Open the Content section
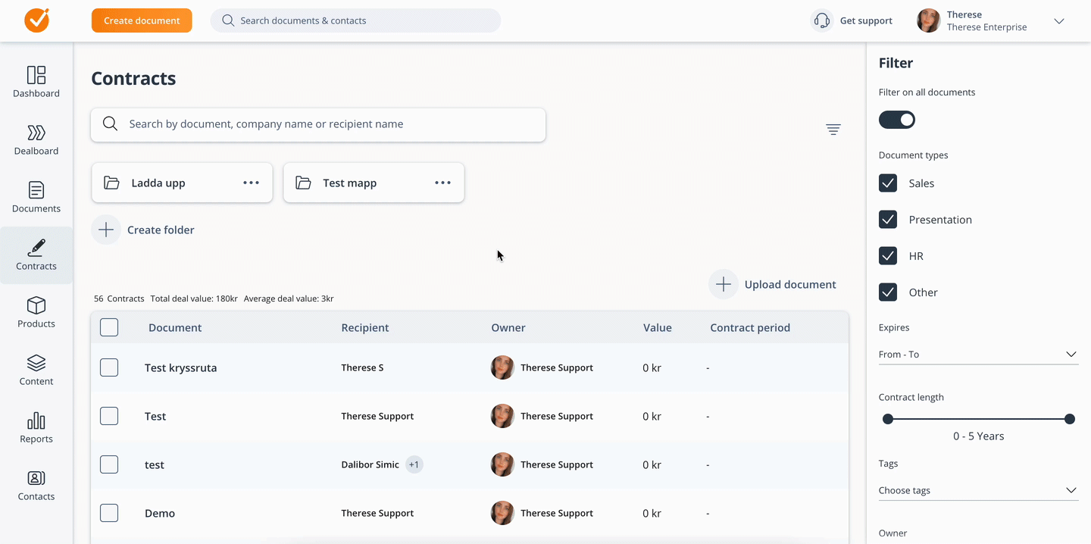The height and width of the screenshot is (544, 1091). (x=36, y=369)
